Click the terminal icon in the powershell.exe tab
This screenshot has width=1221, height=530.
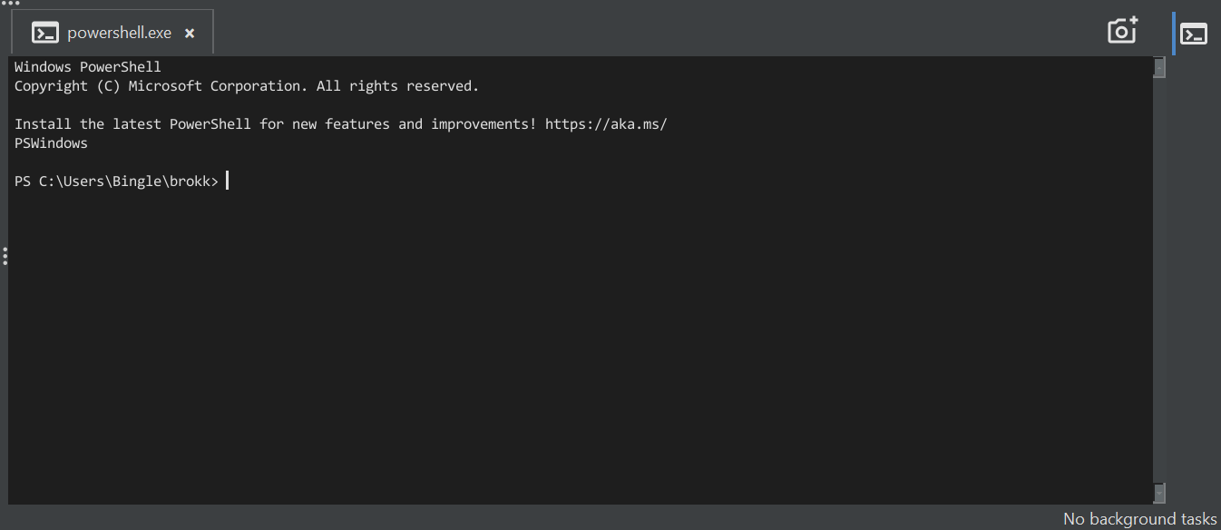44,33
